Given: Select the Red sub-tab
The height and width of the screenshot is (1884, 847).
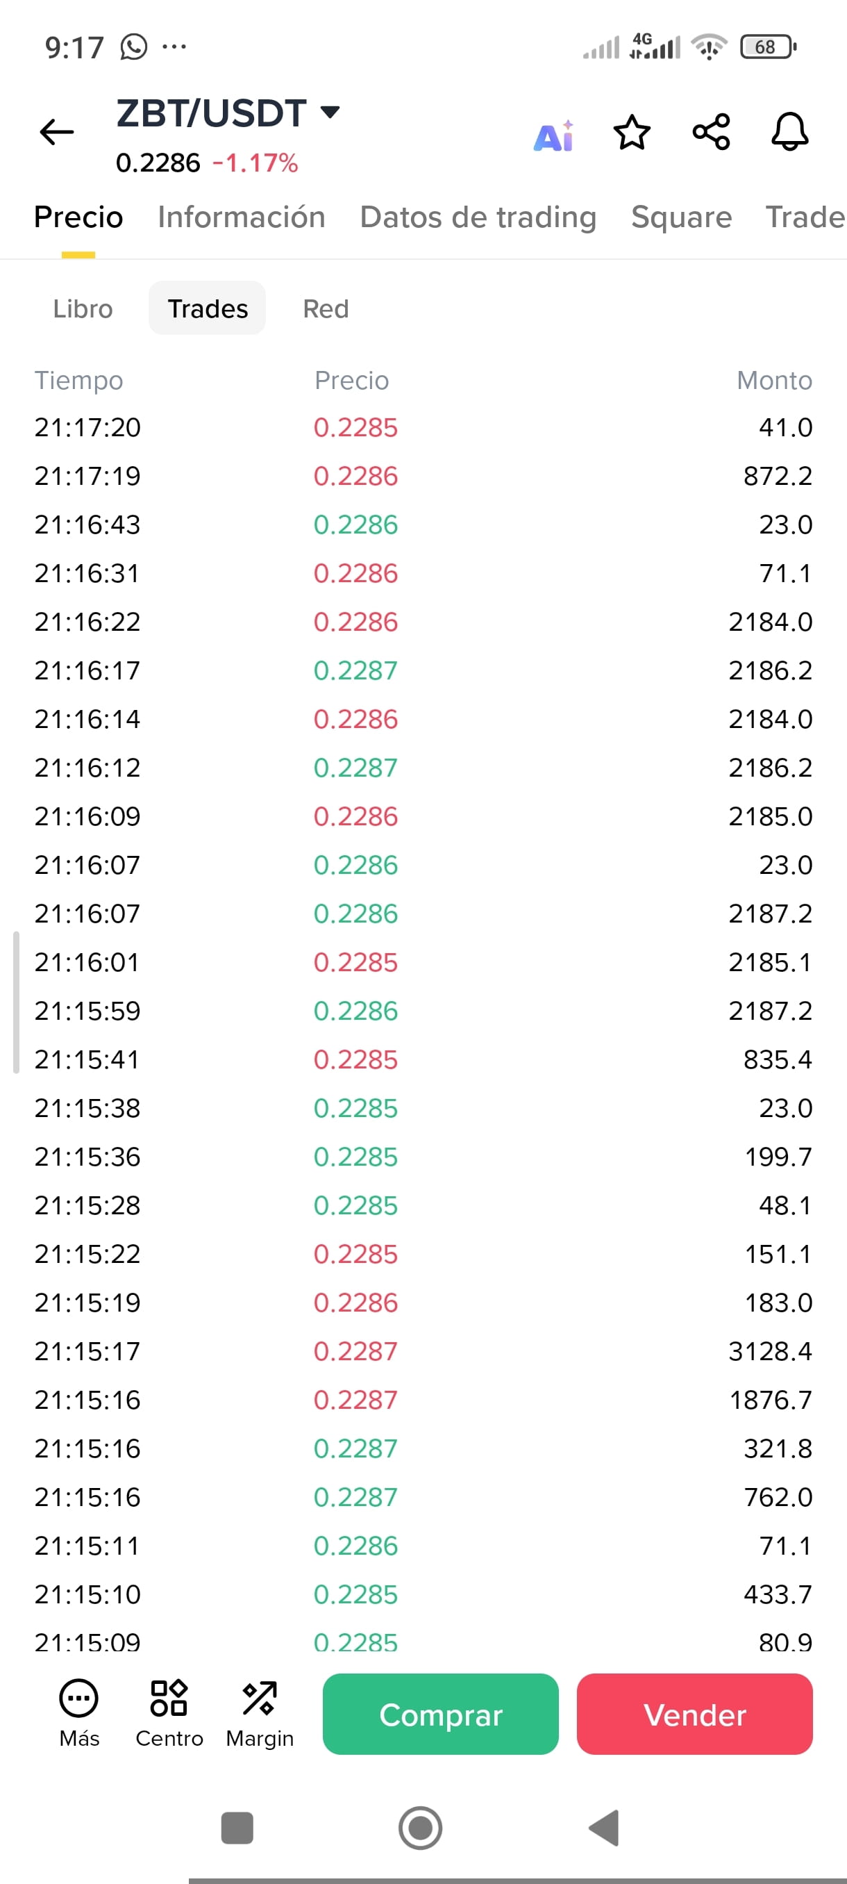Looking at the screenshot, I should tap(326, 308).
